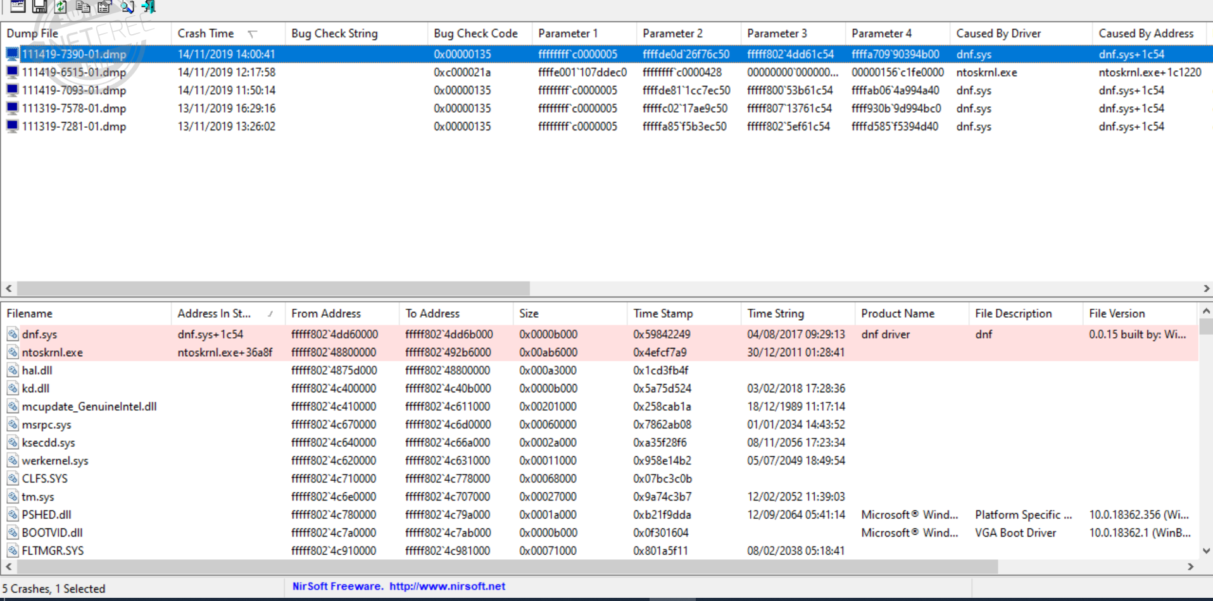Click the '5 Crashes, 1 Selected' status text

tap(54, 589)
